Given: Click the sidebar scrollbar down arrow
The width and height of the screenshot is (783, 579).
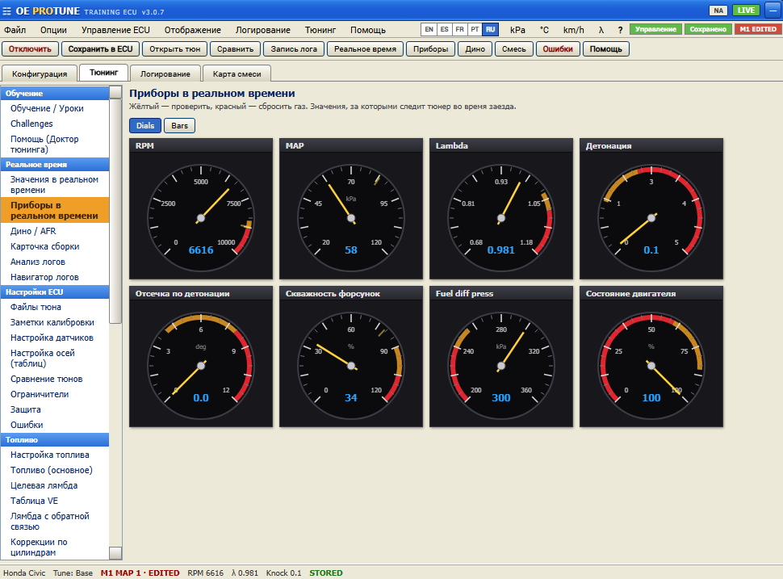Looking at the screenshot, I should tap(115, 553).
